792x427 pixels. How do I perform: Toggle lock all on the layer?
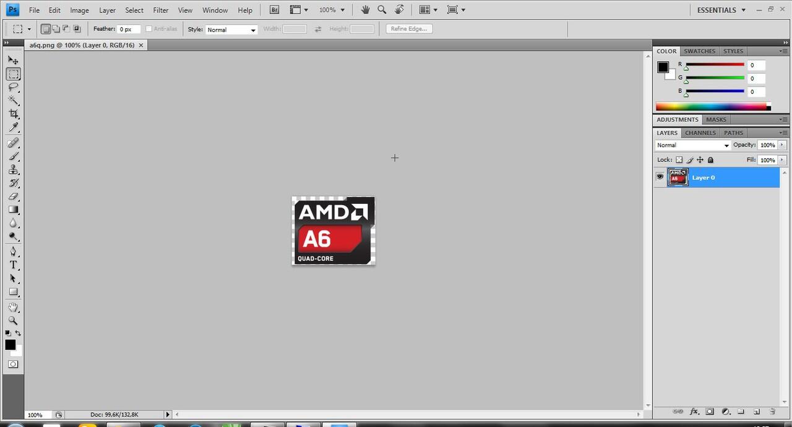(x=710, y=160)
